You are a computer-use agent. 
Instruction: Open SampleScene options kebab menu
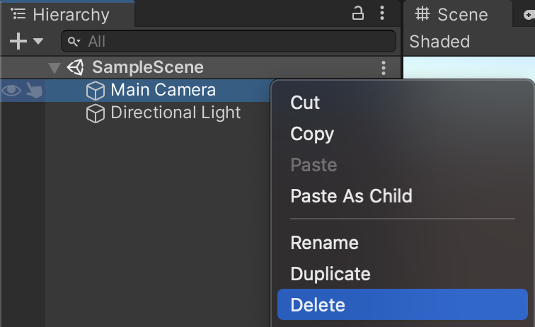383,68
